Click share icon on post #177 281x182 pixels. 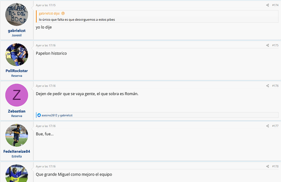[268, 126]
